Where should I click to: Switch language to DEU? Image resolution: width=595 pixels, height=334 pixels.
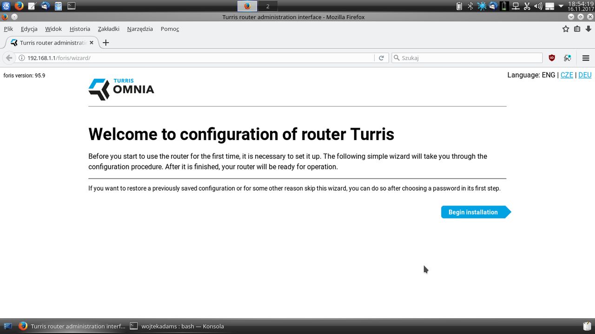point(585,75)
